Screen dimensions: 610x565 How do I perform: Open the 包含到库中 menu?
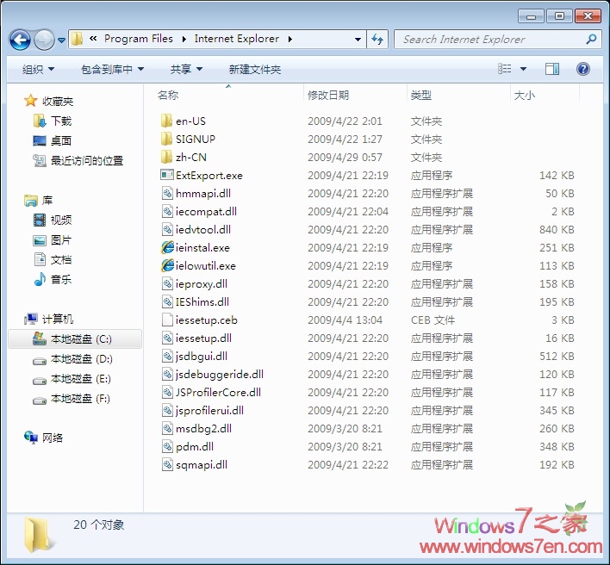112,69
